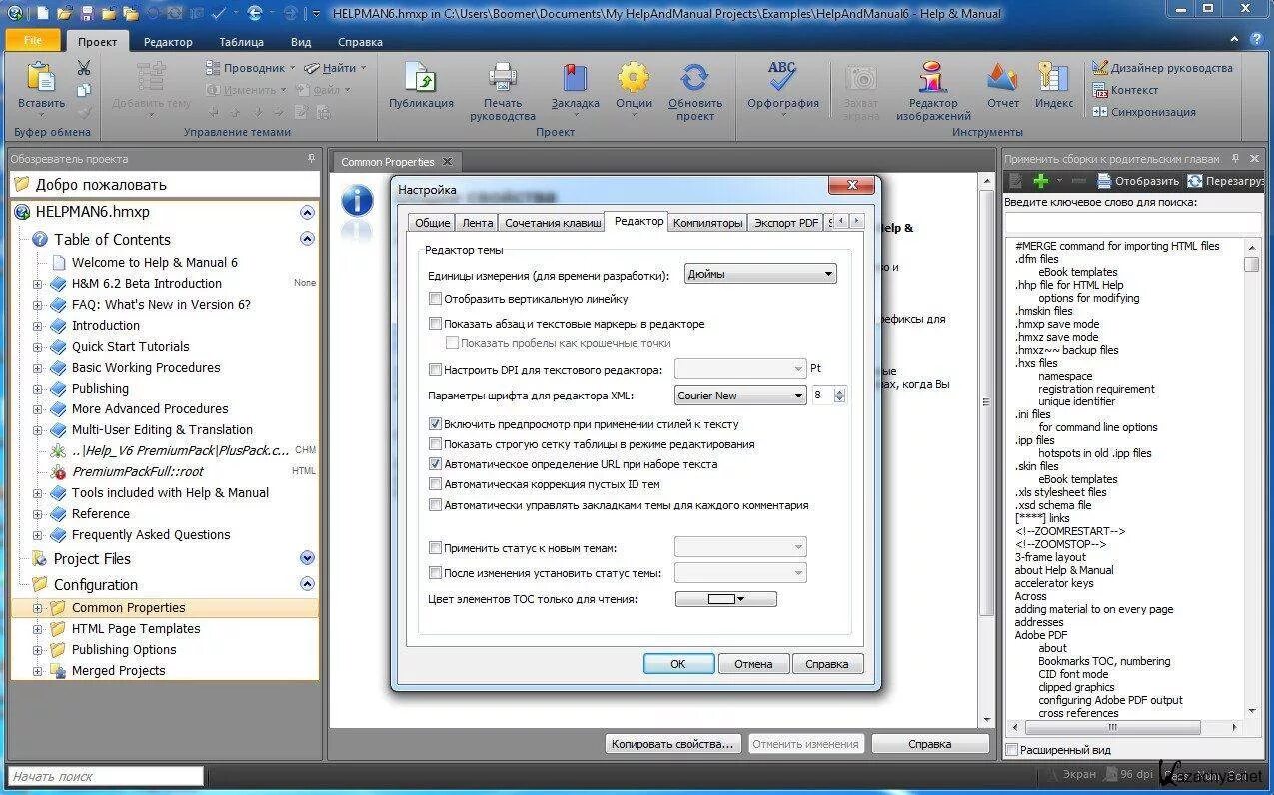Enable Расширенный вид checkbox

point(1012,750)
